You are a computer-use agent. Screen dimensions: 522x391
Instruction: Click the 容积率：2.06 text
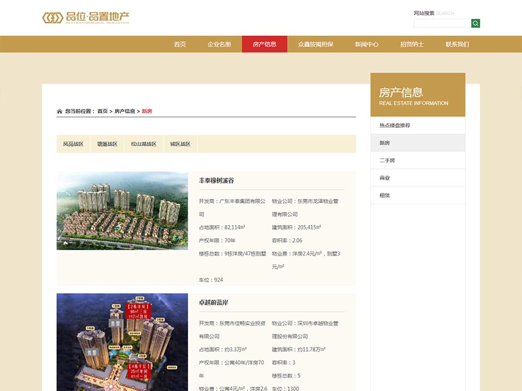[x=287, y=241]
